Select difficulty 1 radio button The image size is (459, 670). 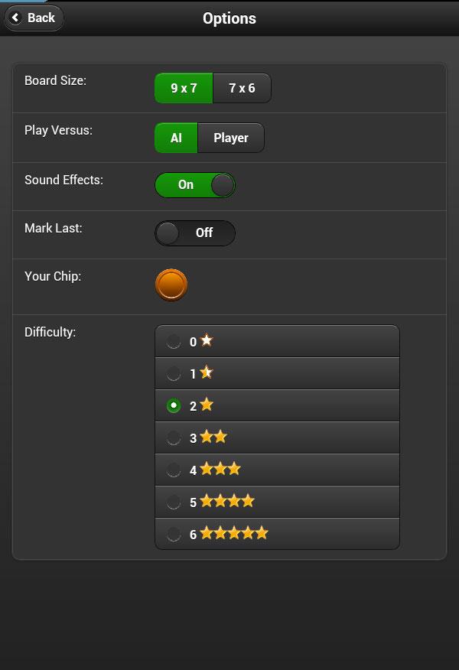coord(174,373)
